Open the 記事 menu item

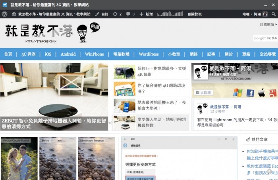click(211, 54)
